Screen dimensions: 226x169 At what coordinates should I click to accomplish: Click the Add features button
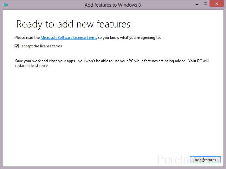tap(205, 160)
